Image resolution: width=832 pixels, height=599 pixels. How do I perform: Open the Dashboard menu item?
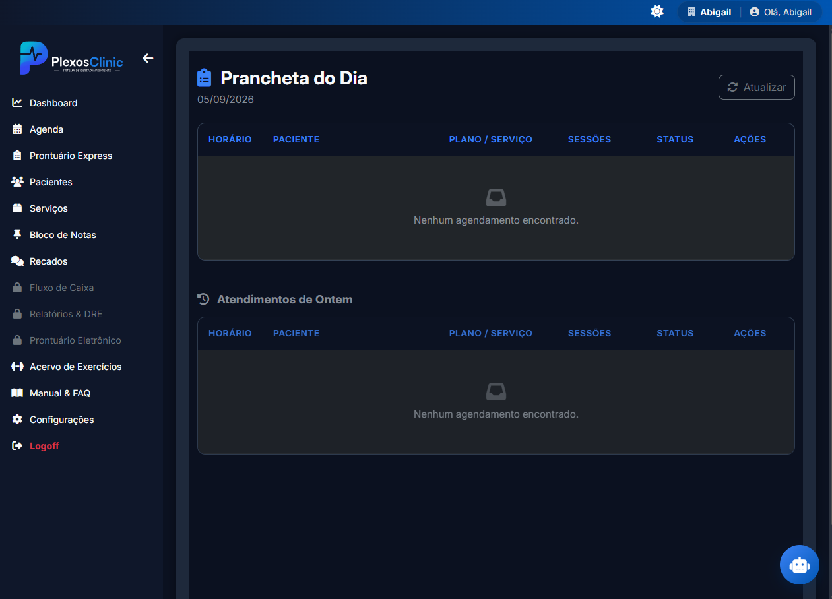point(53,103)
